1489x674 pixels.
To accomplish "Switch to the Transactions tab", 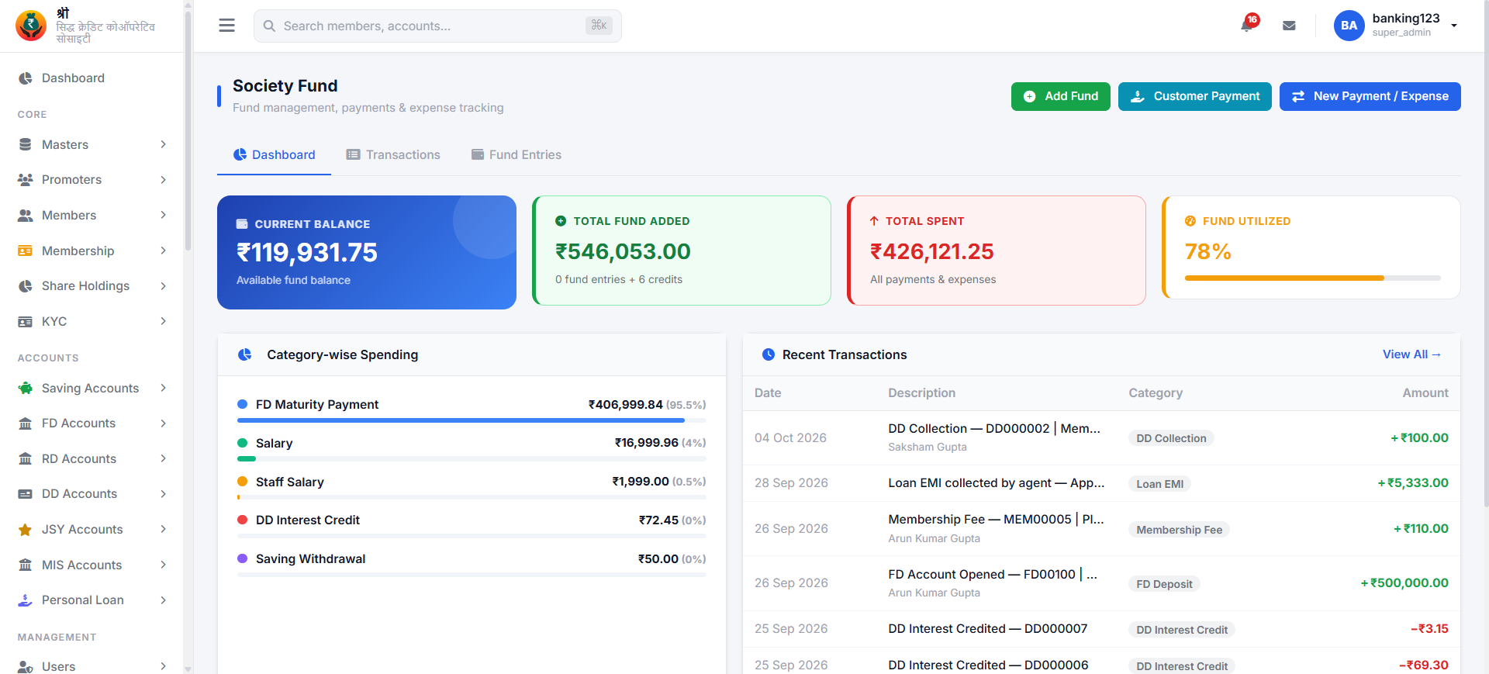I will coord(393,155).
